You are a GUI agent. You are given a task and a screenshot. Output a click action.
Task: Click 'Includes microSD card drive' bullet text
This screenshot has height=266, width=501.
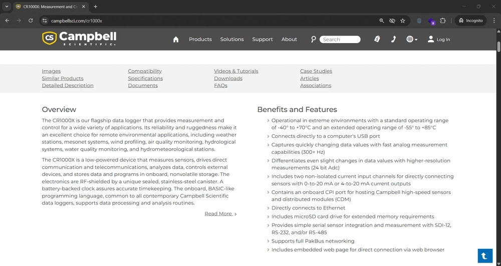pyautogui.click(x=353, y=216)
